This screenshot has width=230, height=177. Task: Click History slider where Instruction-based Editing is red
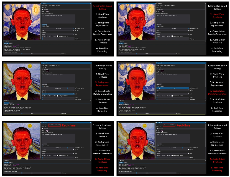pos(32,54)
